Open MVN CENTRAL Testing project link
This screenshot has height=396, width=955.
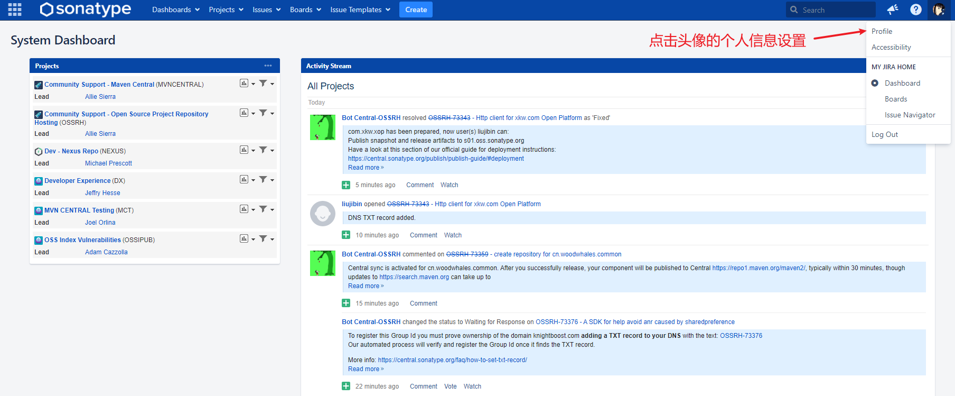coord(79,210)
